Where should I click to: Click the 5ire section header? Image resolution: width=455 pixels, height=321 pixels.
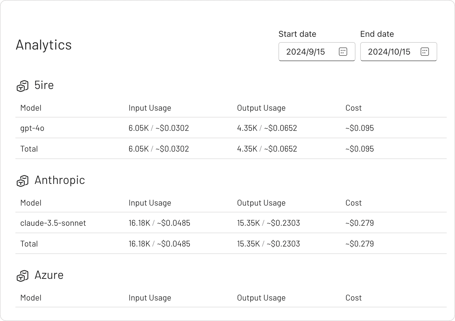coord(44,85)
